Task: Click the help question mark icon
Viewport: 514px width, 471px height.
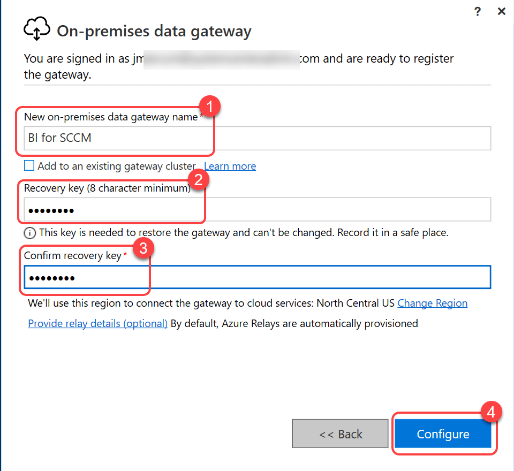Action: (478, 12)
